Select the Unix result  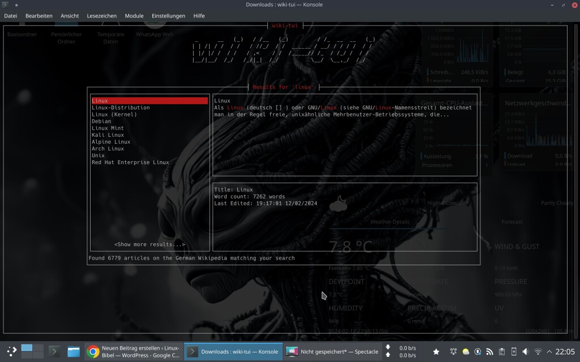tap(98, 156)
